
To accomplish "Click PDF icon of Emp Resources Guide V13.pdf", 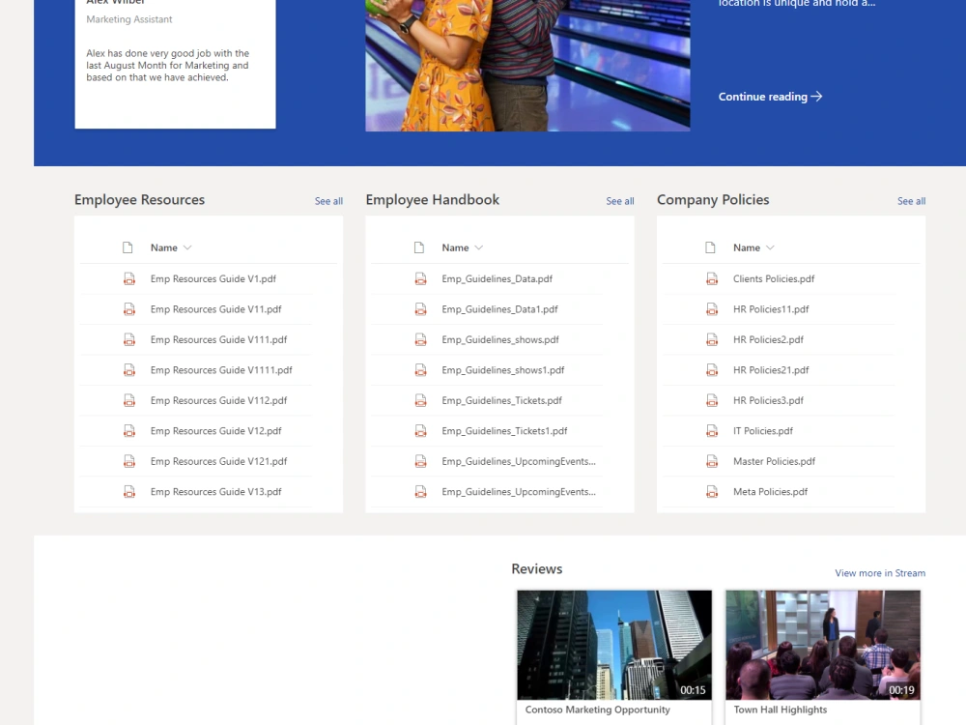I will tap(128, 491).
